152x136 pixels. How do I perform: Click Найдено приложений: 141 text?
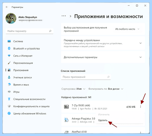(76, 97)
